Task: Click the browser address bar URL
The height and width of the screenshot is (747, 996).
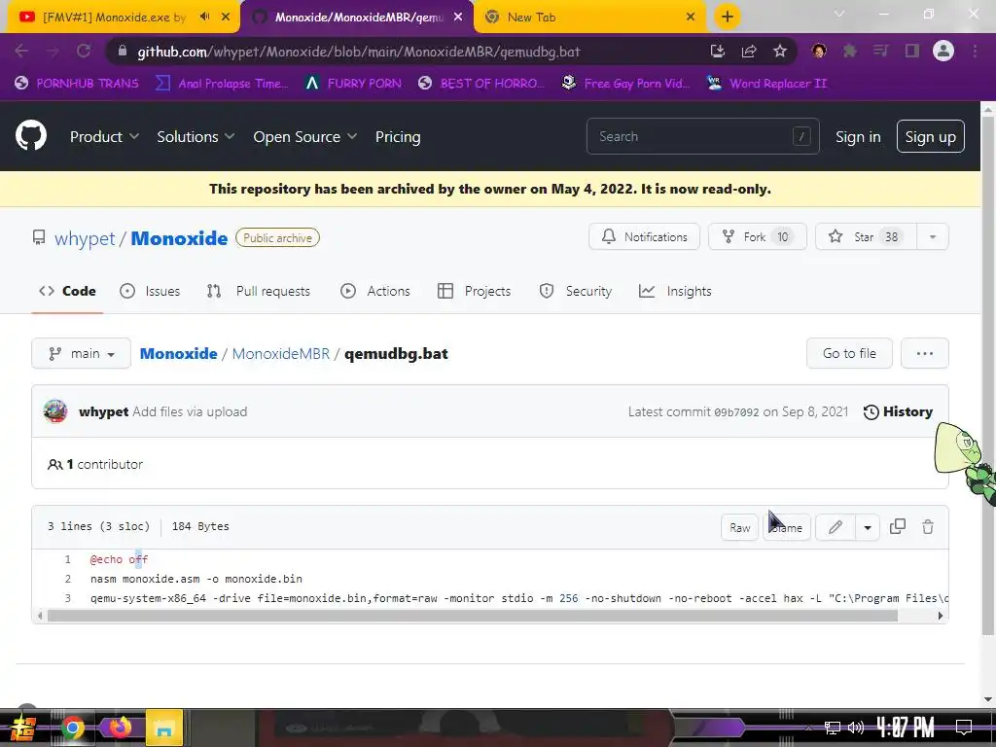Action: click(x=358, y=52)
